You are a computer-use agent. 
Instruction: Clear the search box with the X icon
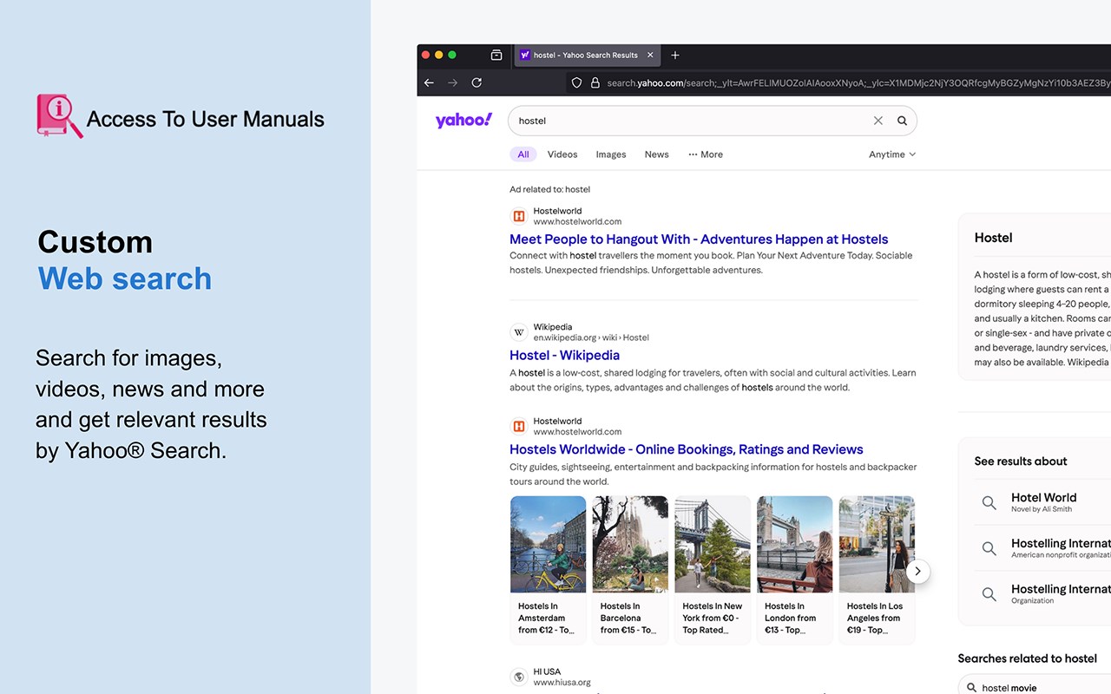pyautogui.click(x=878, y=121)
